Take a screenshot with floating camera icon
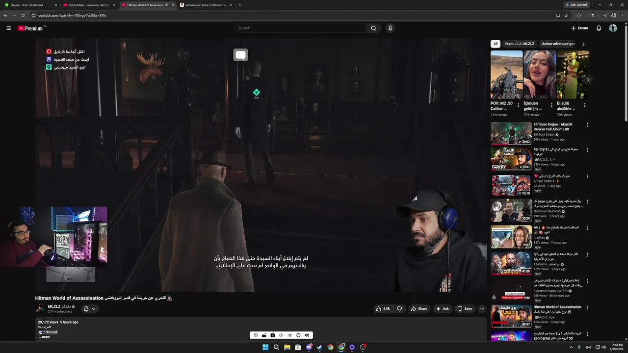Image resolution: width=628 pixels, height=353 pixels. coord(273,335)
